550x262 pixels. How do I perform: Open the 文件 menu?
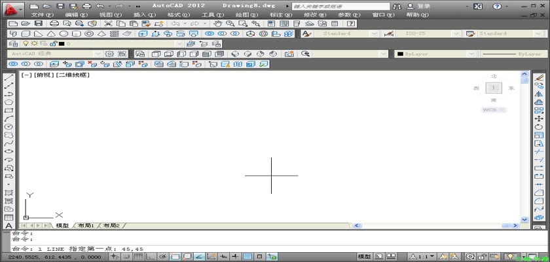click(42, 14)
